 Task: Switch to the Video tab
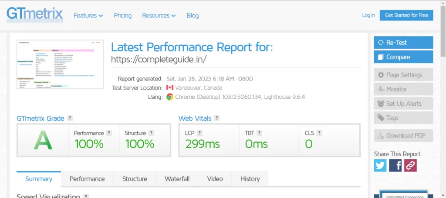tap(215, 179)
